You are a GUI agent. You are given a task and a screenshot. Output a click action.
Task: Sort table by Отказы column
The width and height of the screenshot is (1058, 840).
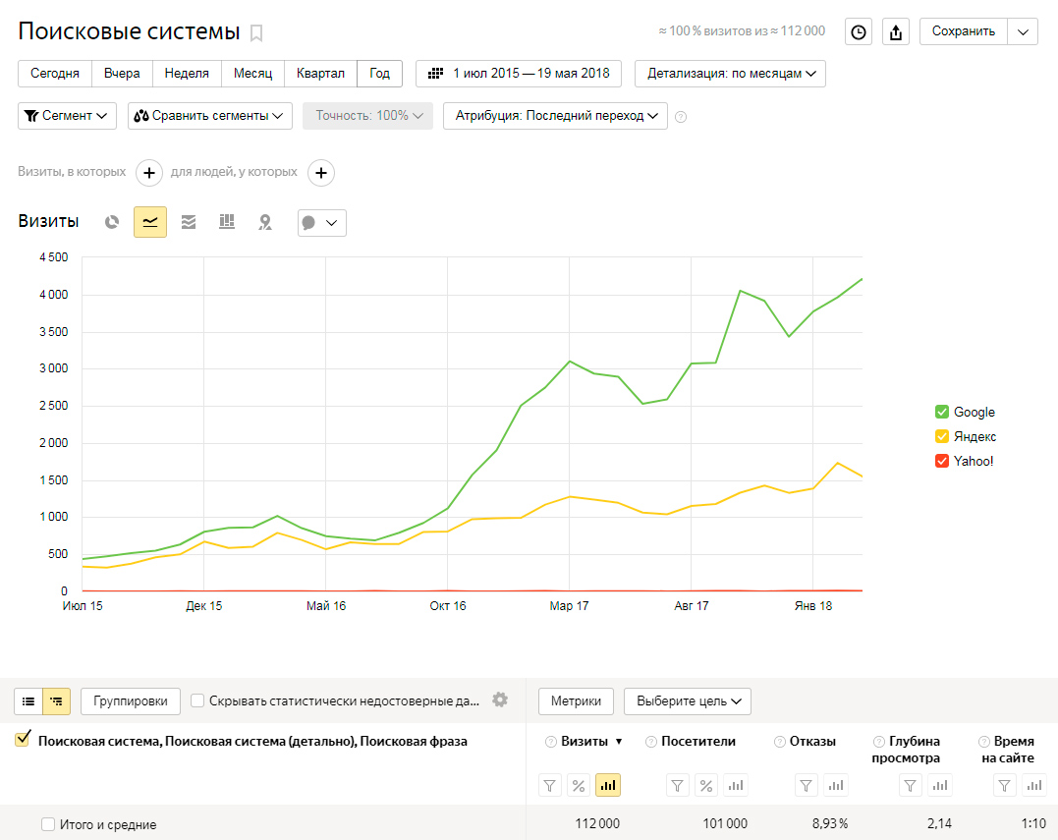[812, 742]
